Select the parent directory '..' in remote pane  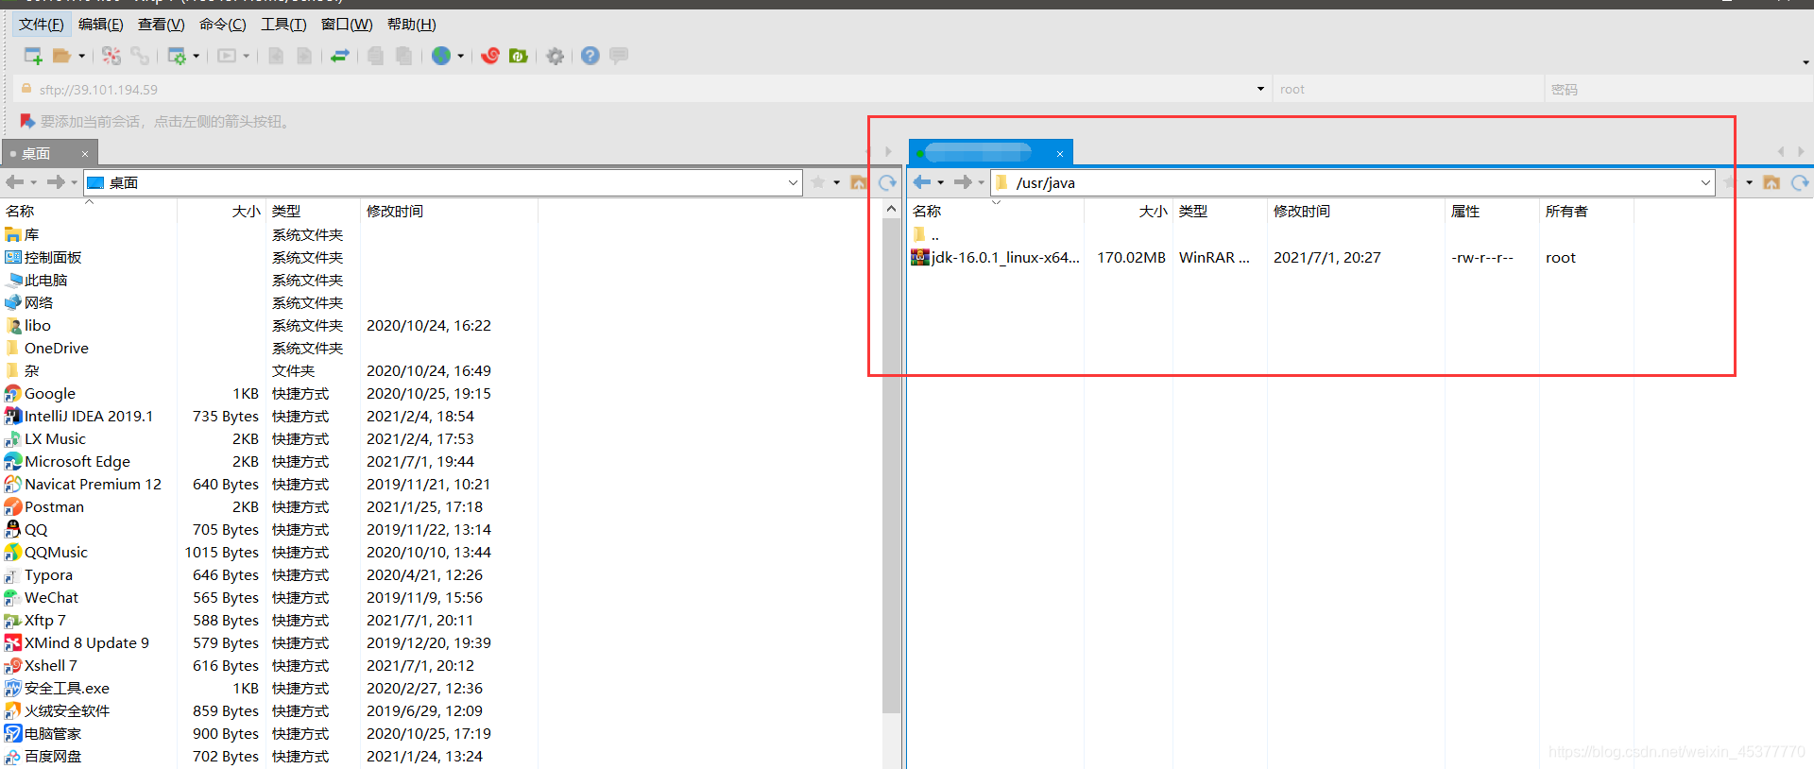pos(926,235)
